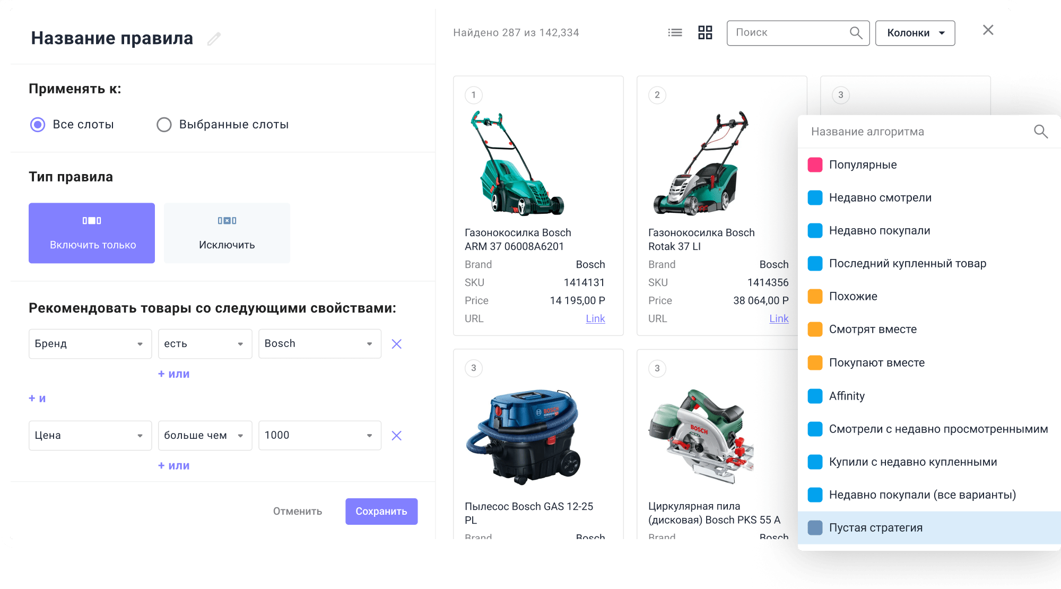Remove the Бренд condition row
The image size is (1061, 589).
(x=396, y=344)
